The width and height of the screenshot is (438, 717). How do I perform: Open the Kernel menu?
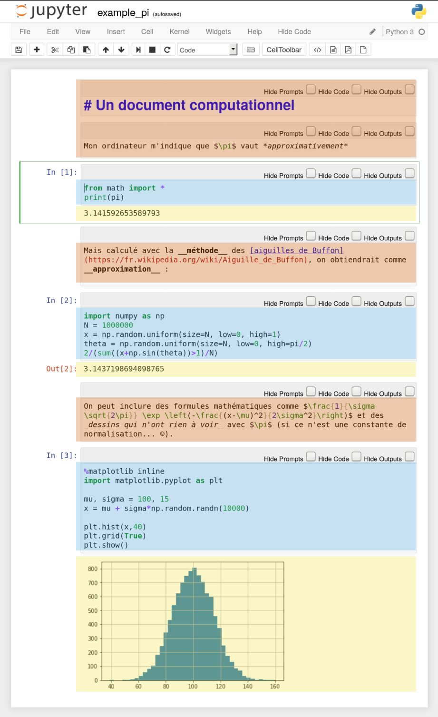[x=179, y=32]
